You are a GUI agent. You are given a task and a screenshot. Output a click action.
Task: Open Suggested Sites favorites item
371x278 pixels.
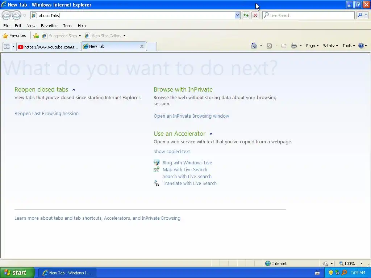pyautogui.click(x=62, y=36)
